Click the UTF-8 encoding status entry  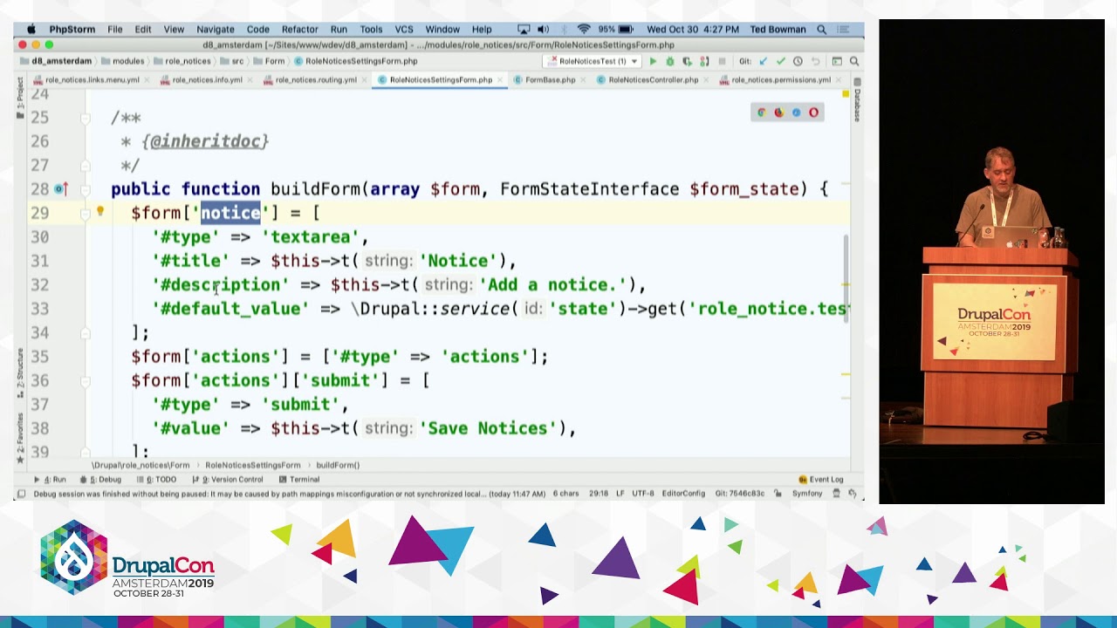pyautogui.click(x=642, y=494)
